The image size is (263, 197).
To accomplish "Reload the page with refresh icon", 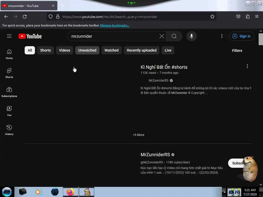I will pos(25,17).
